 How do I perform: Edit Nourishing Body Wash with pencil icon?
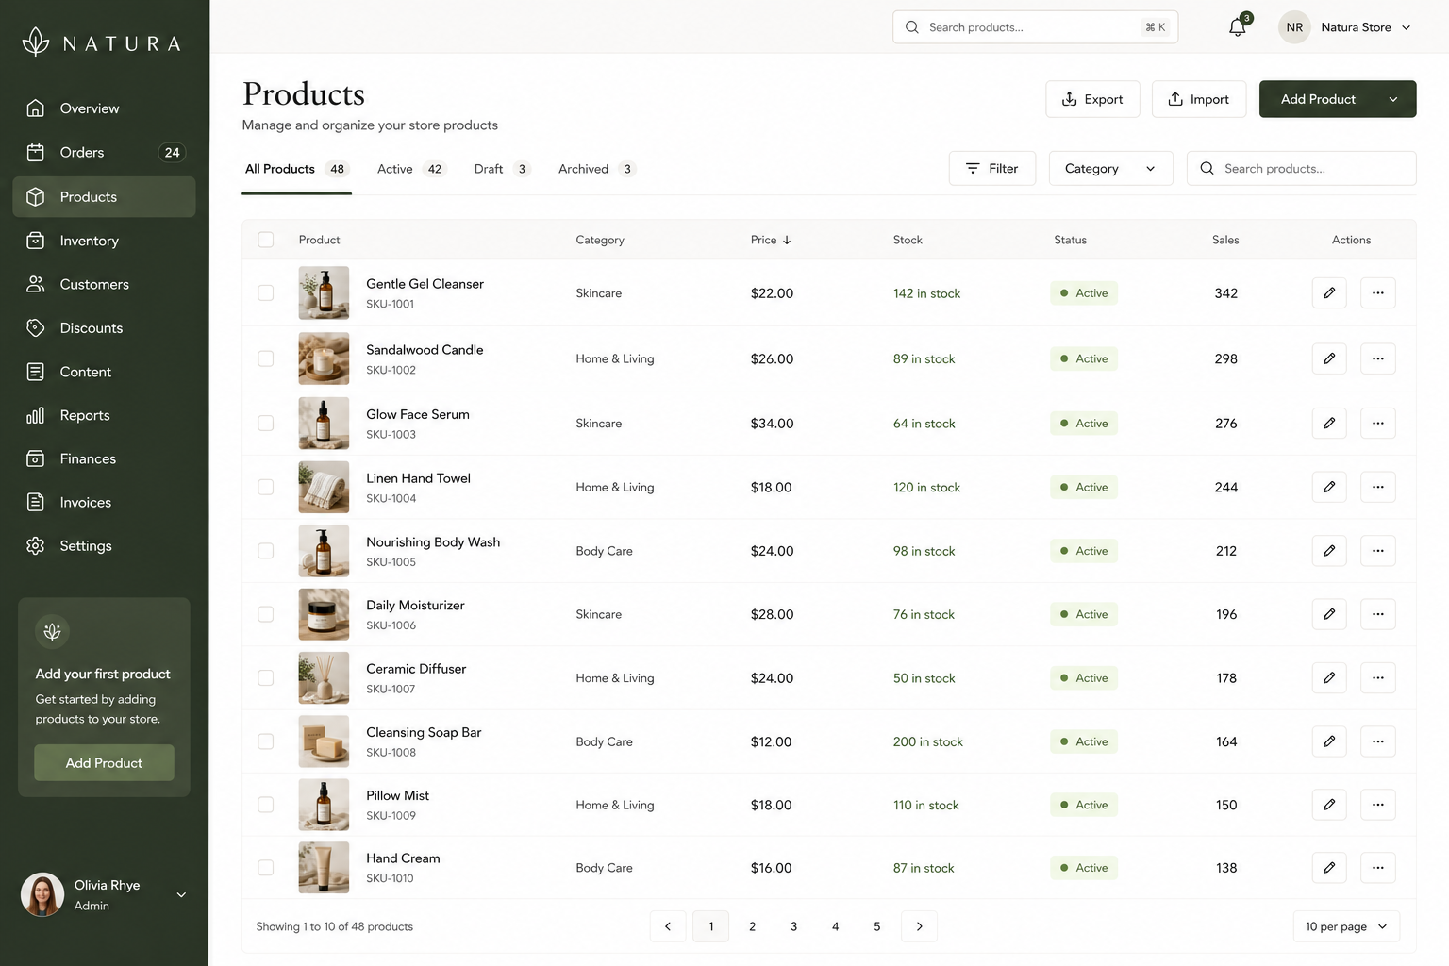click(1329, 551)
